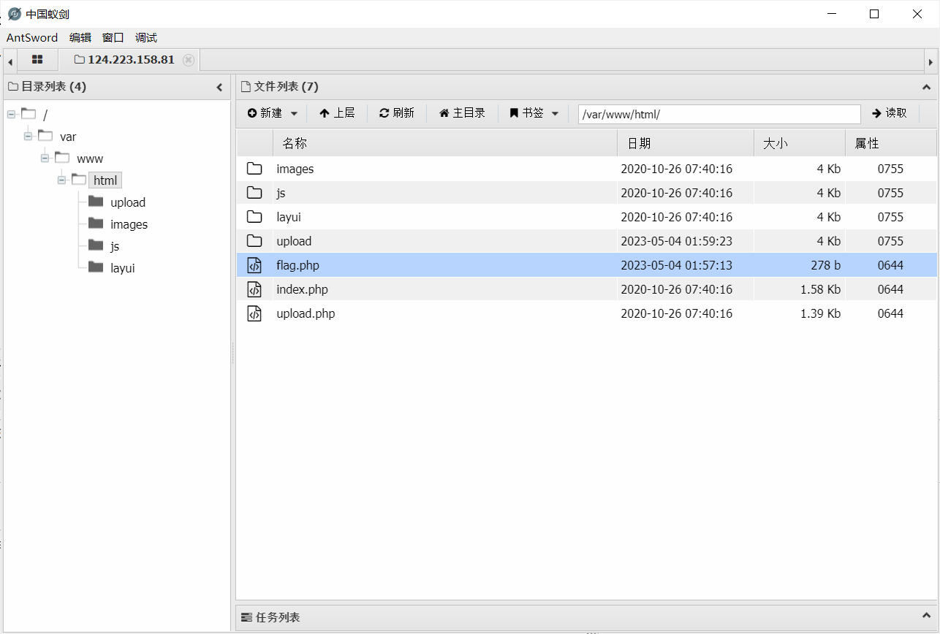
Task: Click the layui folder icon in file list
Action: pyautogui.click(x=254, y=217)
